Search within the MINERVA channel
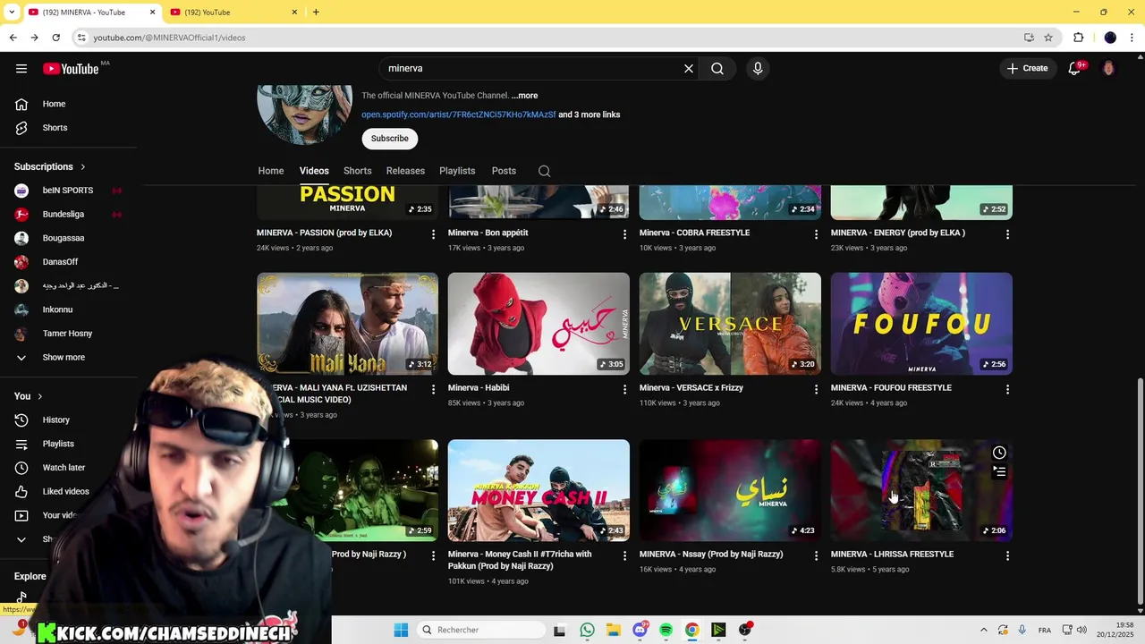 pyautogui.click(x=544, y=171)
